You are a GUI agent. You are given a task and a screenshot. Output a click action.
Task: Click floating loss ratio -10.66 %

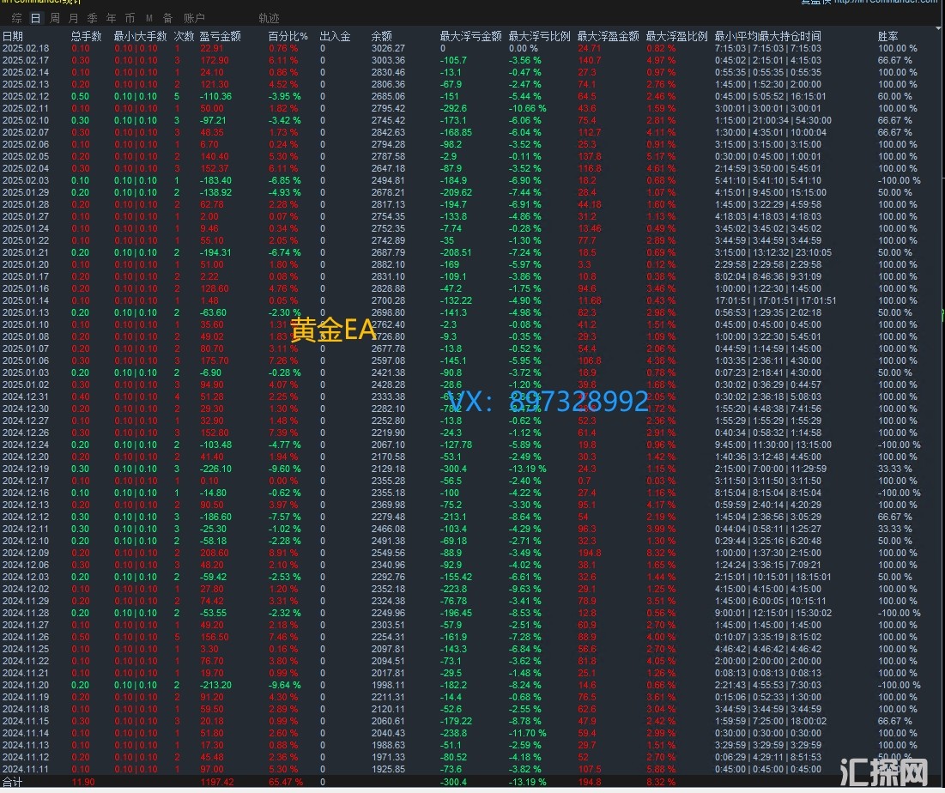[x=527, y=108]
